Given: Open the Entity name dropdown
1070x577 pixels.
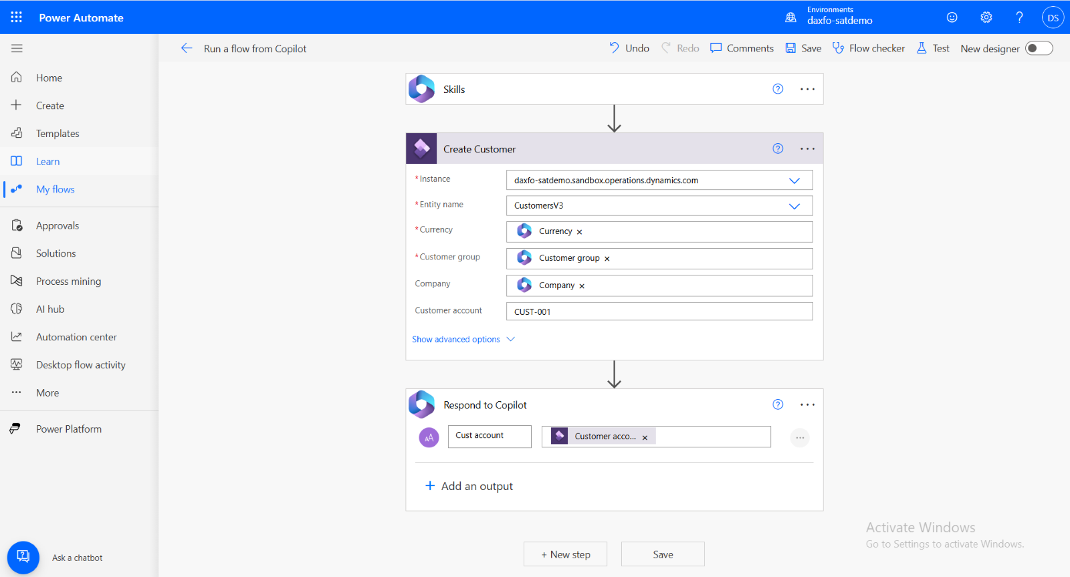Looking at the screenshot, I should click(x=794, y=206).
